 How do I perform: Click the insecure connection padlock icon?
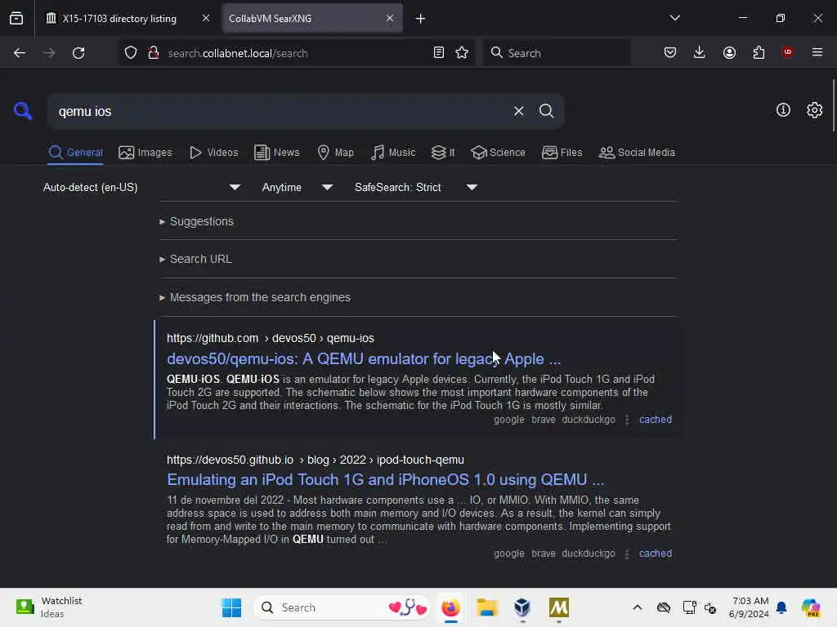pos(154,53)
